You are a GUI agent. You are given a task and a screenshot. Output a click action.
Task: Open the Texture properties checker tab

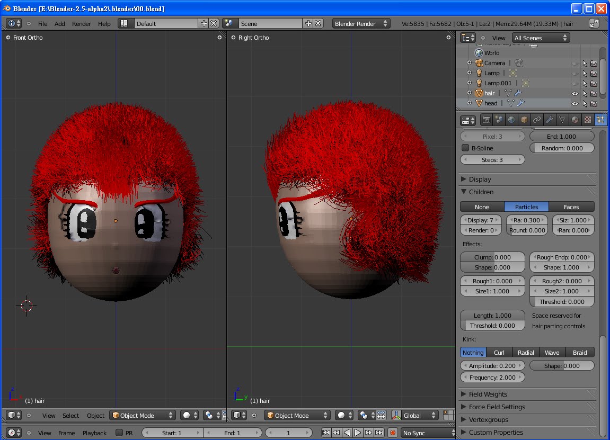[588, 120]
